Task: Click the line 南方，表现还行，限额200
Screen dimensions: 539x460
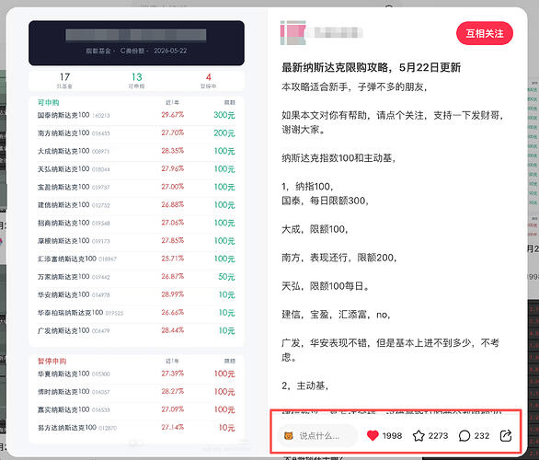Action: click(338, 258)
